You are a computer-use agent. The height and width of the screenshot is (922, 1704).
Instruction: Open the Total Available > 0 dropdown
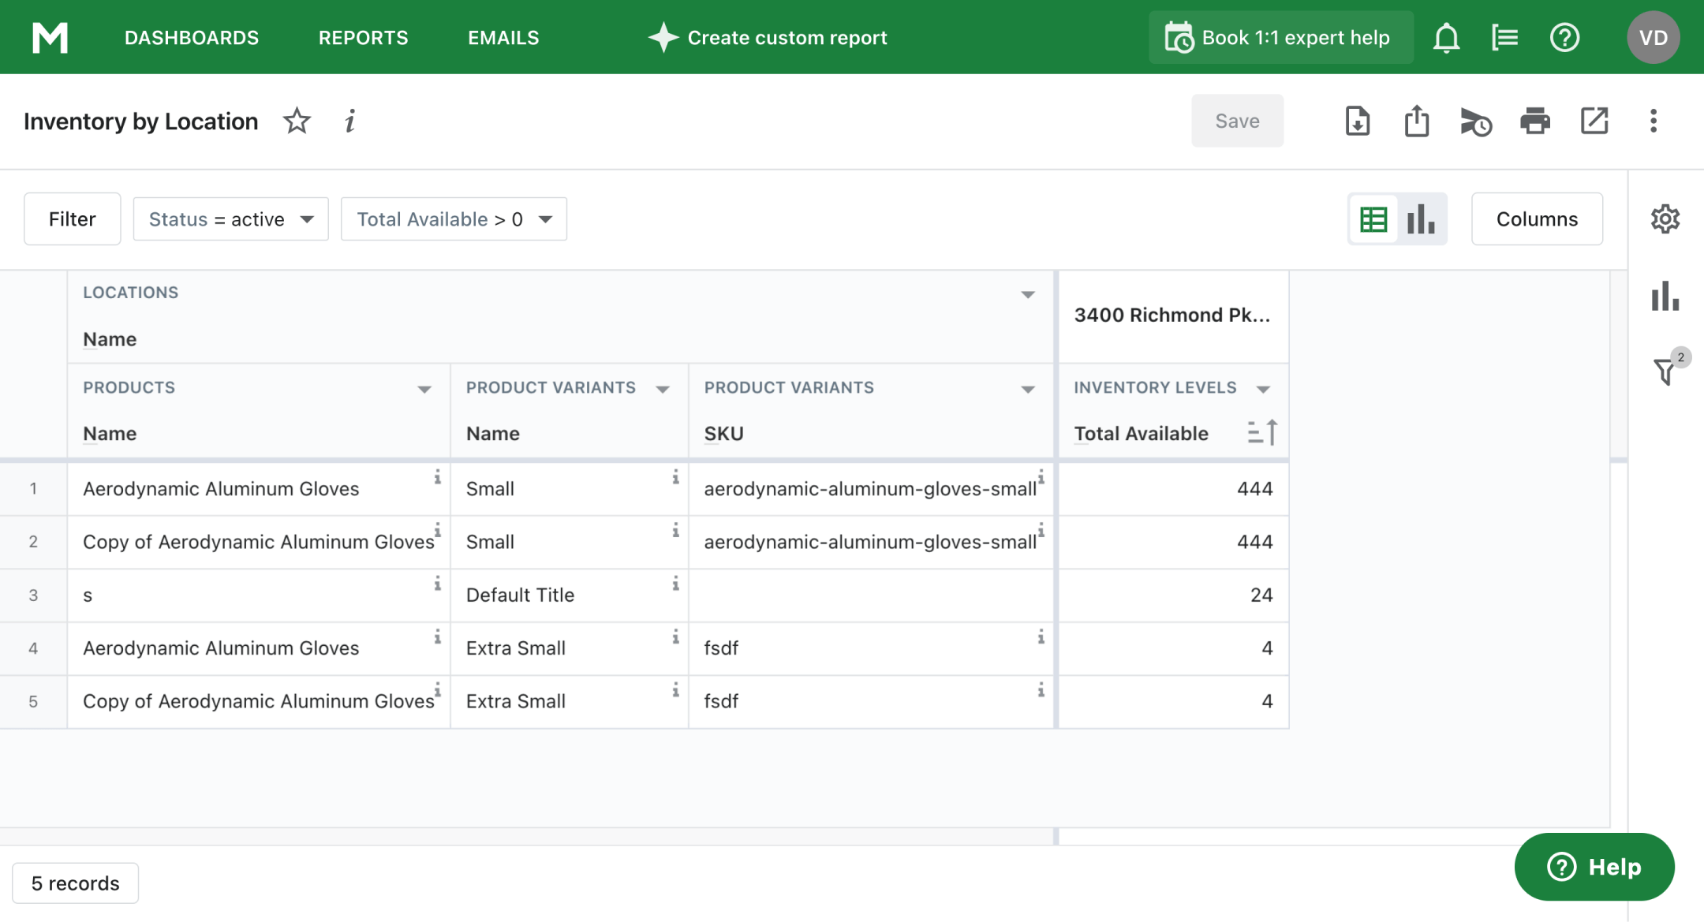coord(454,219)
